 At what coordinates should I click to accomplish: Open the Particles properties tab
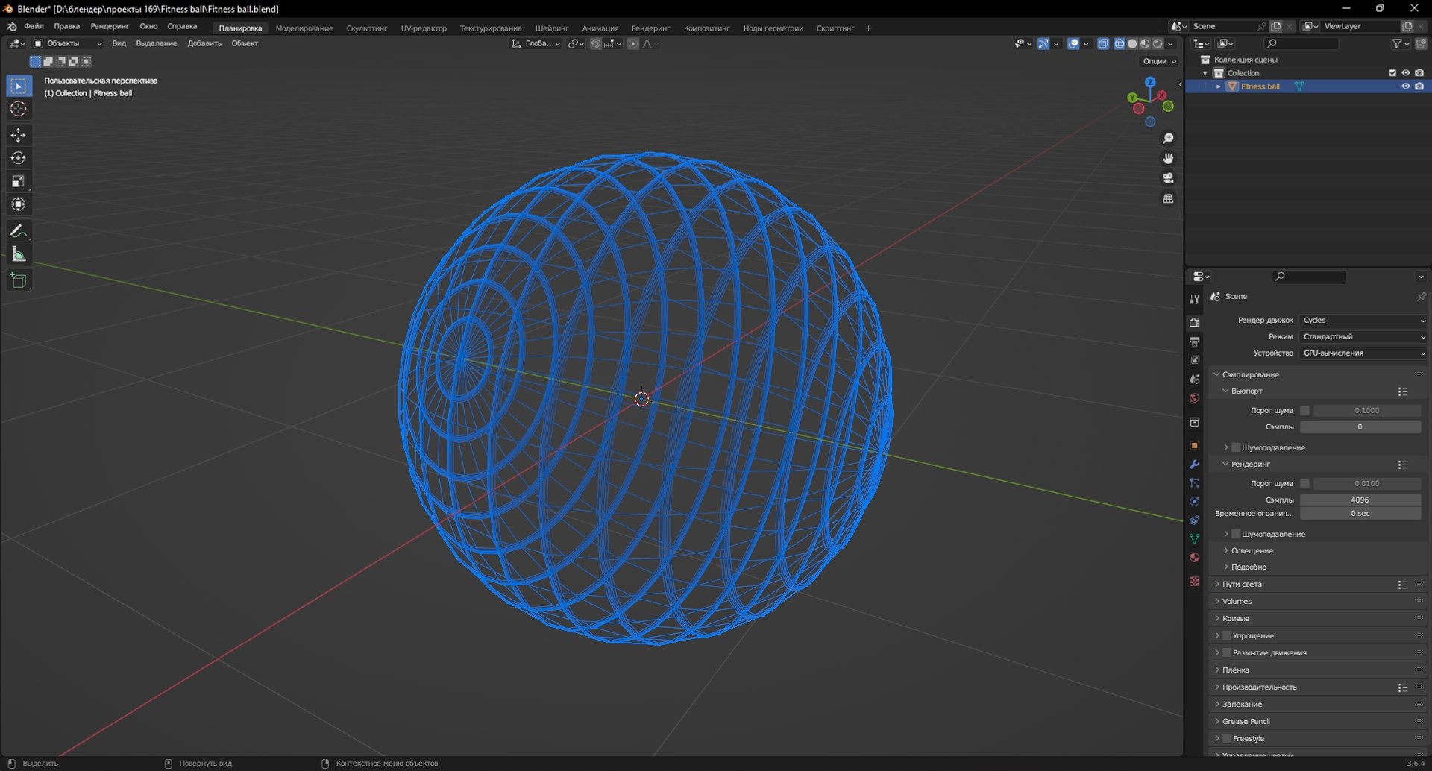coord(1195,482)
